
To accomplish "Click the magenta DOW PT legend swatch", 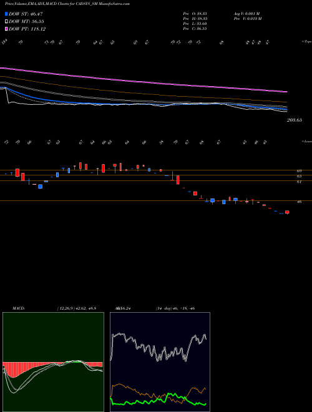I will (7, 29).
